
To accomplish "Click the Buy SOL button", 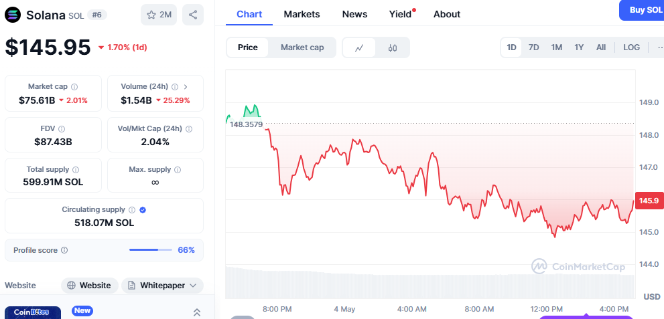I will pos(645,10).
